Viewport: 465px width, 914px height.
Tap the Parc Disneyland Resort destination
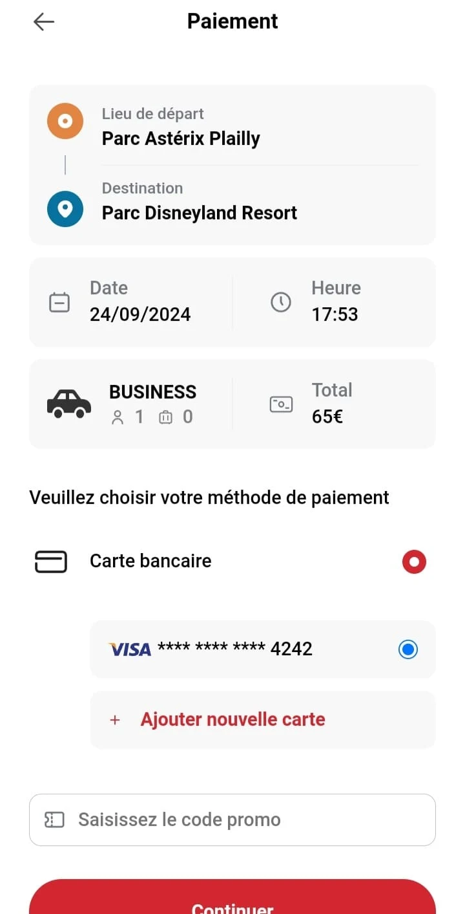200,213
